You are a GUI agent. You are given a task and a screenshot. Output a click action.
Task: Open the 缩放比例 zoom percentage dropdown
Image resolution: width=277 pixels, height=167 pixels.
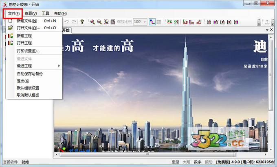coord(145,22)
